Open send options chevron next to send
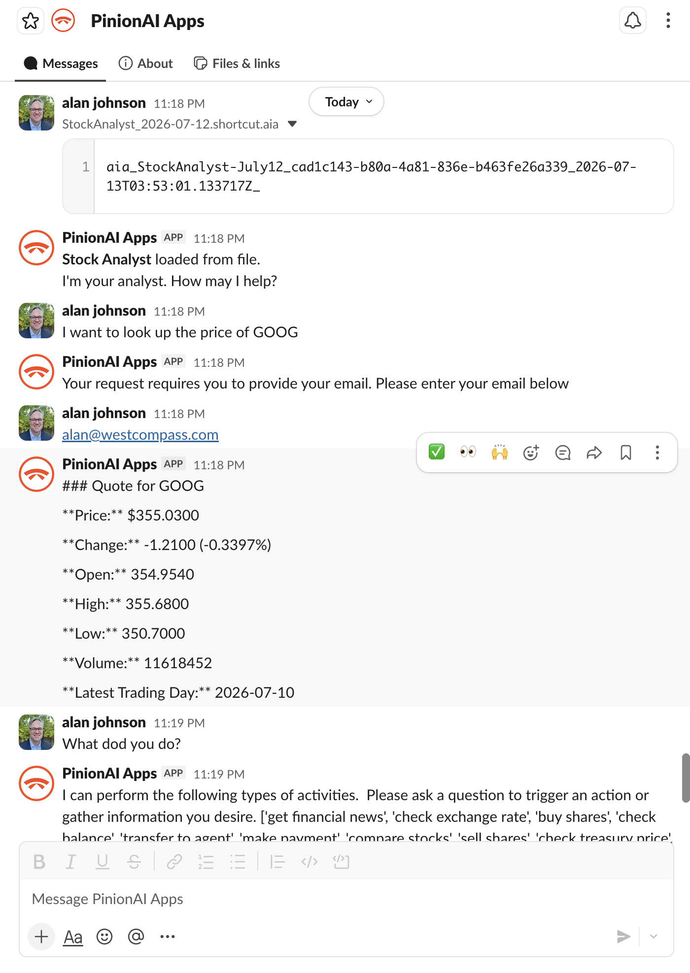Image resolution: width=690 pixels, height=973 pixels. [654, 936]
